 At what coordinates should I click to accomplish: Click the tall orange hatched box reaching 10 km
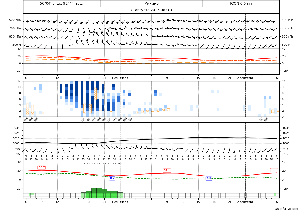pyautogui.click(x=95, y=94)
